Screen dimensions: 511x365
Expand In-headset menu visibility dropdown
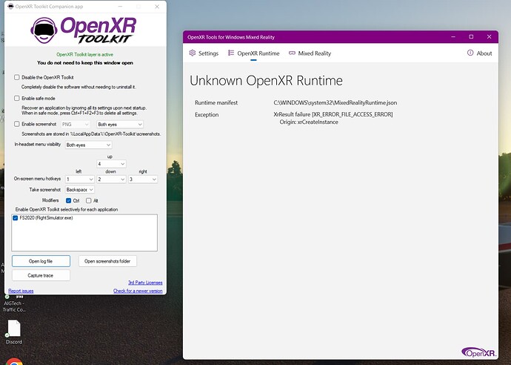pyautogui.click(x=88, y=145)
